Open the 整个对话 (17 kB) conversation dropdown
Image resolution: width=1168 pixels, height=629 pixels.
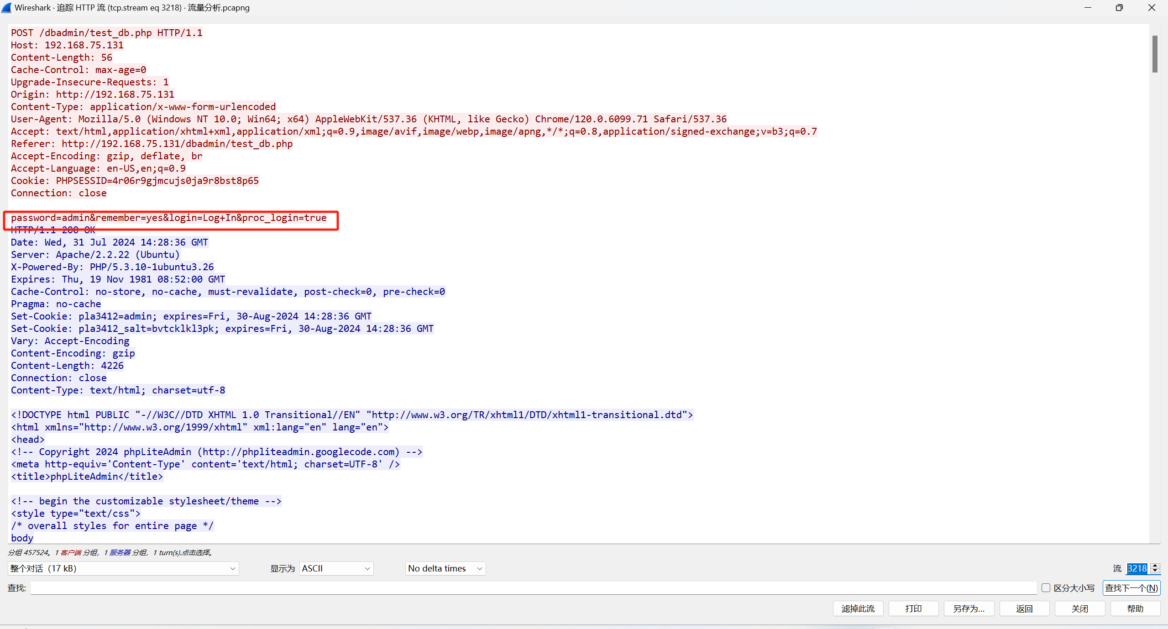tap(123, 568)
